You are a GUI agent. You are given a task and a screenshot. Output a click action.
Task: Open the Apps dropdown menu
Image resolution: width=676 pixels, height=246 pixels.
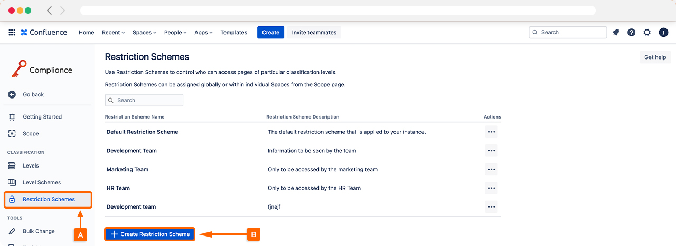click(203, 32)
